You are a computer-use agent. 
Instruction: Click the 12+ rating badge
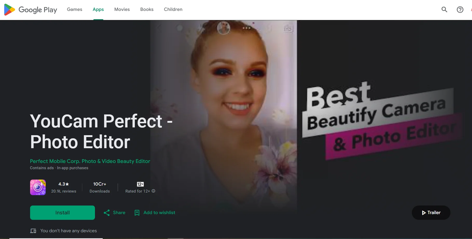[140, 184]
